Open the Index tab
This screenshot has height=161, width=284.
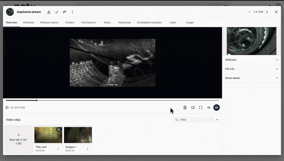[173, 23]
